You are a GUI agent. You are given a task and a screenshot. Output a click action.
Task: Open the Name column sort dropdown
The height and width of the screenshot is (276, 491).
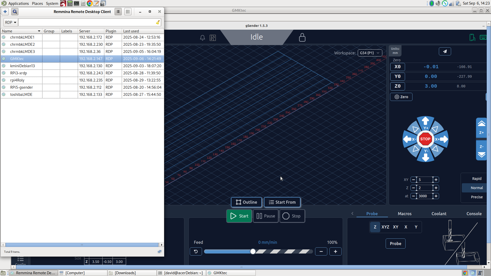39,31
